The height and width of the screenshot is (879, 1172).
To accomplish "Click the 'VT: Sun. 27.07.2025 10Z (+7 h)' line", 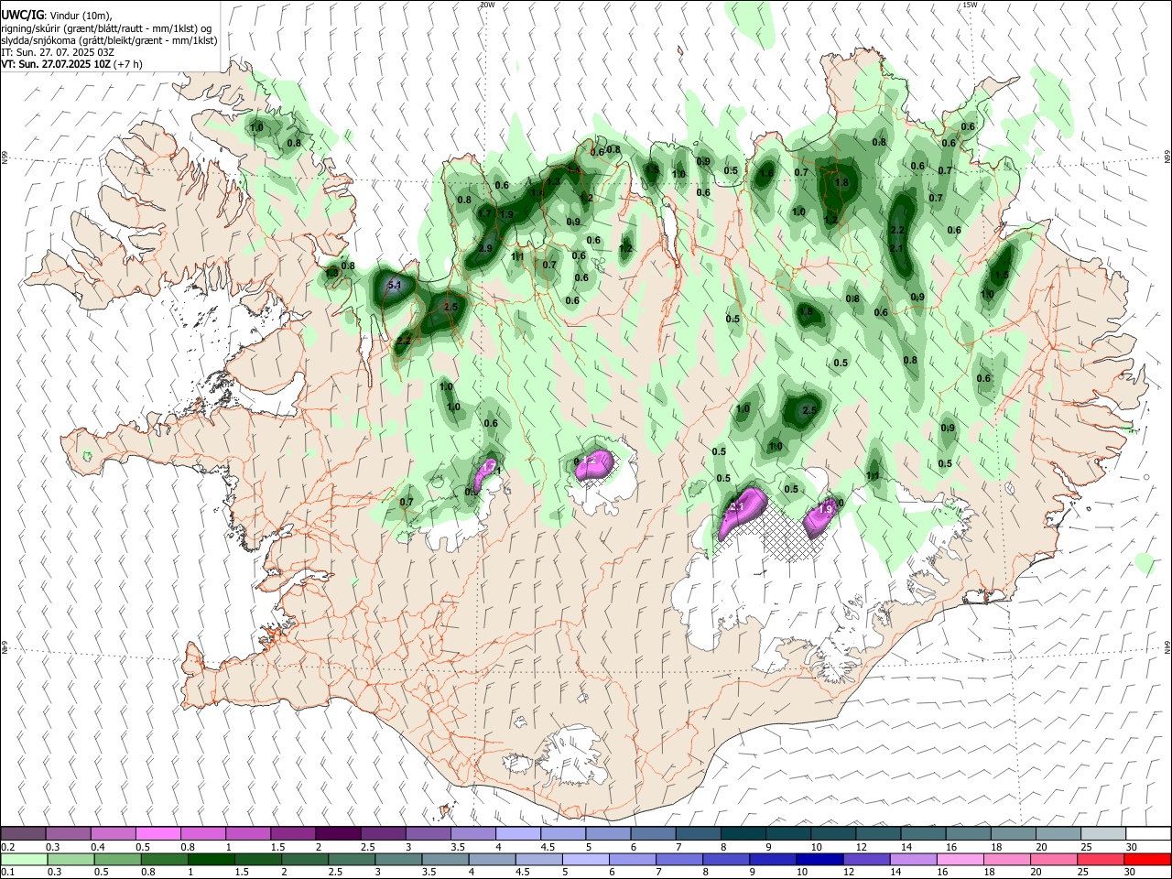I will point(71,64).
